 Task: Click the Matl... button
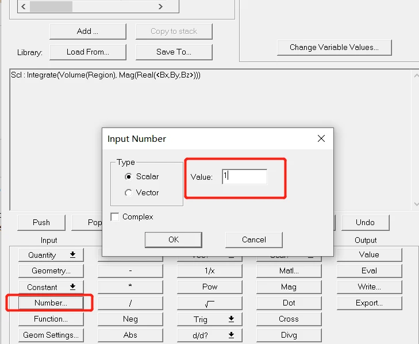(x=289, y=271)
